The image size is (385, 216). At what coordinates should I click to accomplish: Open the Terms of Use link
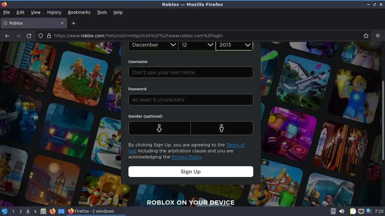point(236,145)
